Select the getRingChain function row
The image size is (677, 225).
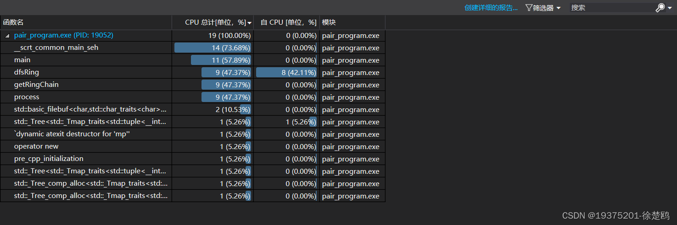pyautogui.click(x=192, y=85)
